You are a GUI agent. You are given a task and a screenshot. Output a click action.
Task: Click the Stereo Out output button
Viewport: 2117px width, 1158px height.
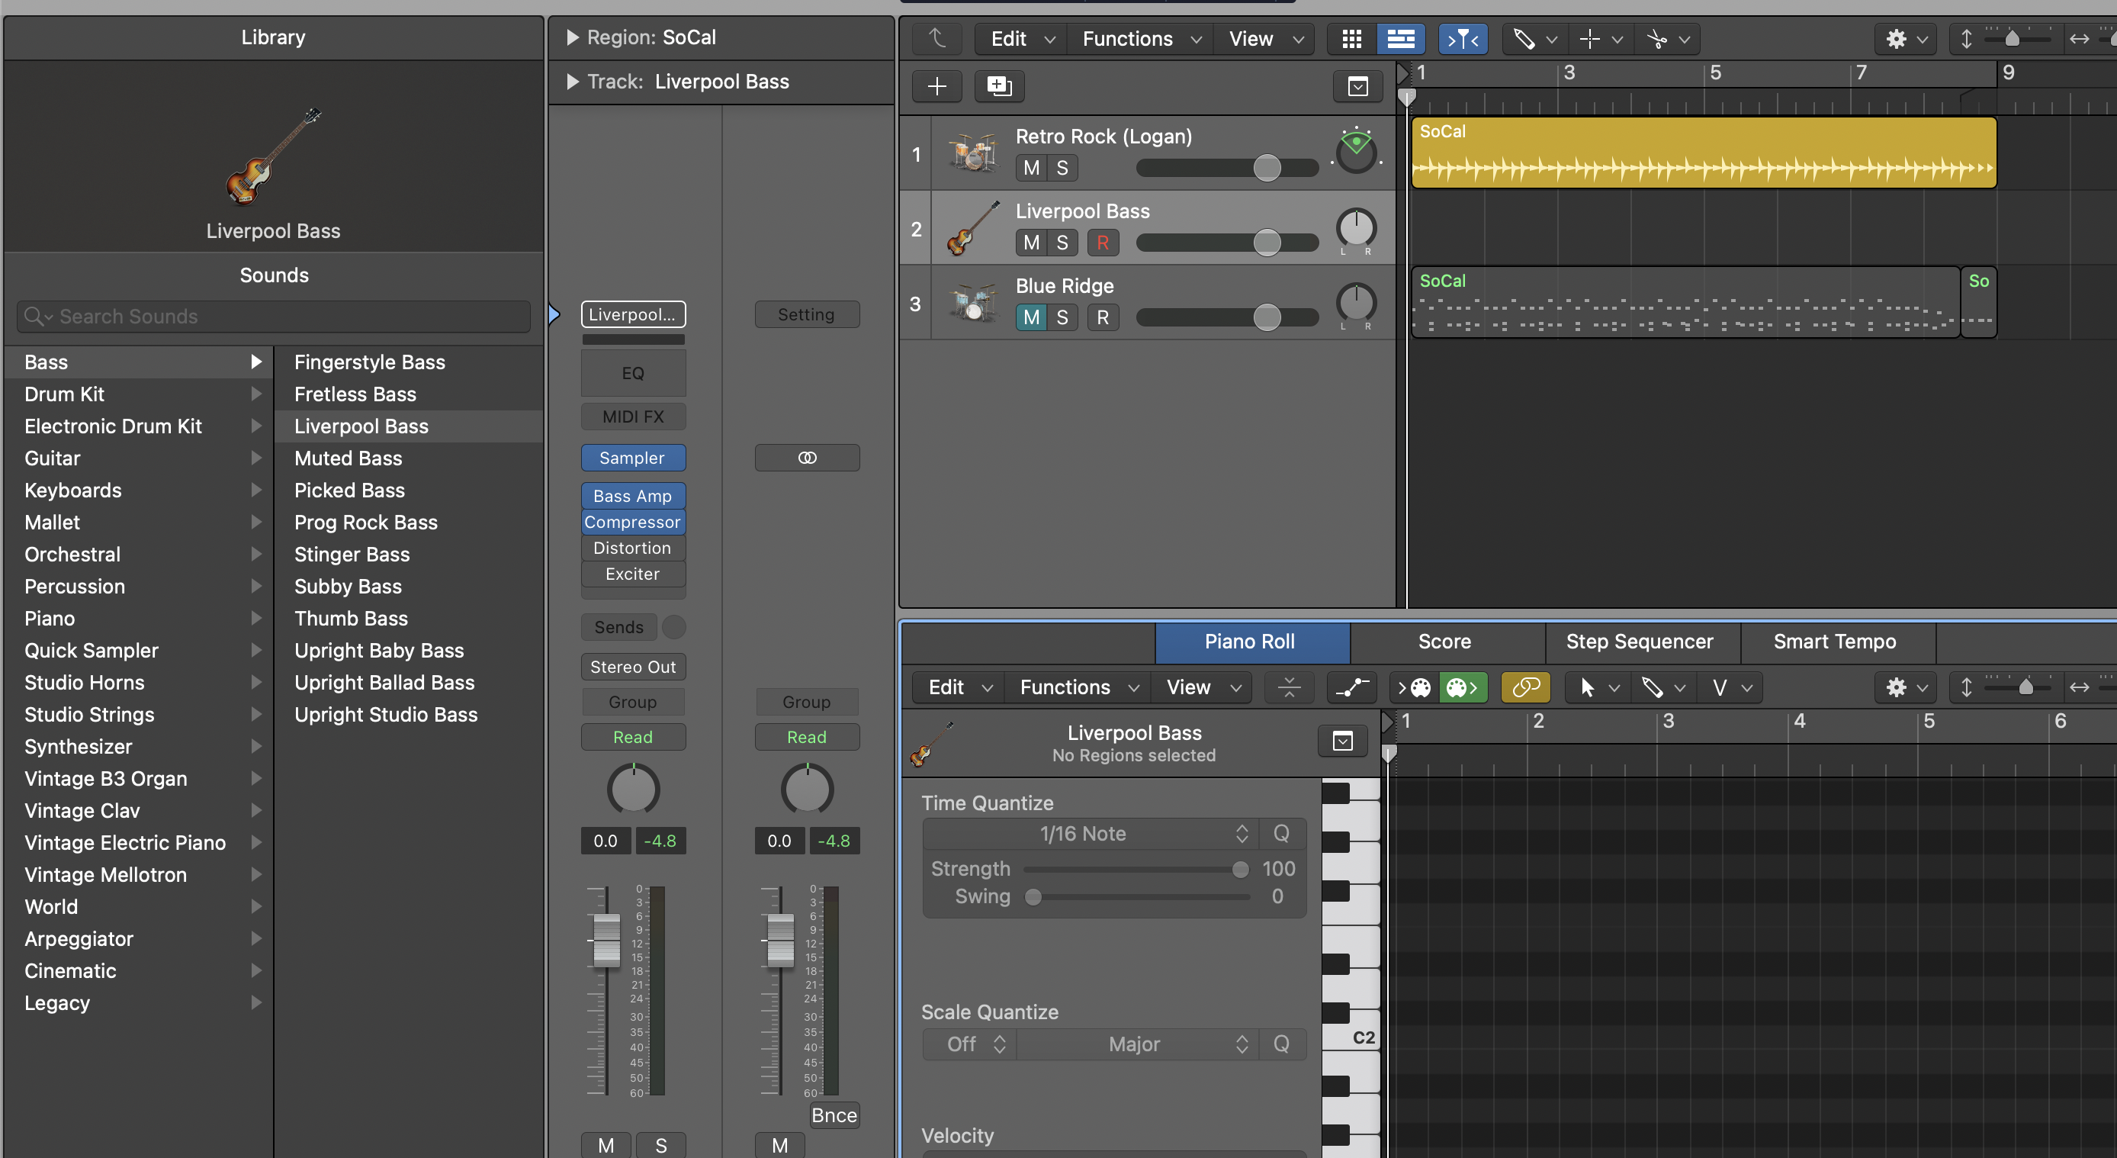pos(632,667)
